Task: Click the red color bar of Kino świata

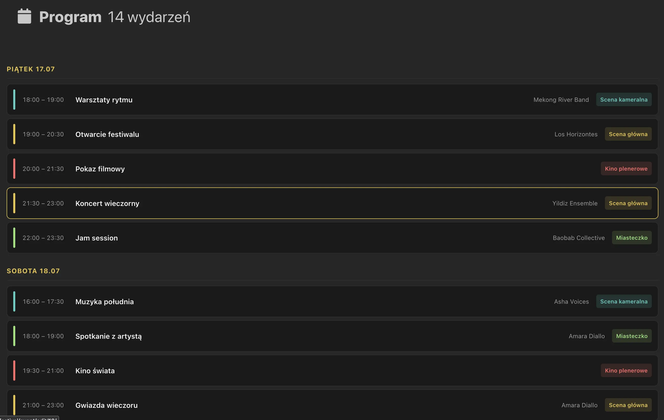Action: tap(14, 370)
